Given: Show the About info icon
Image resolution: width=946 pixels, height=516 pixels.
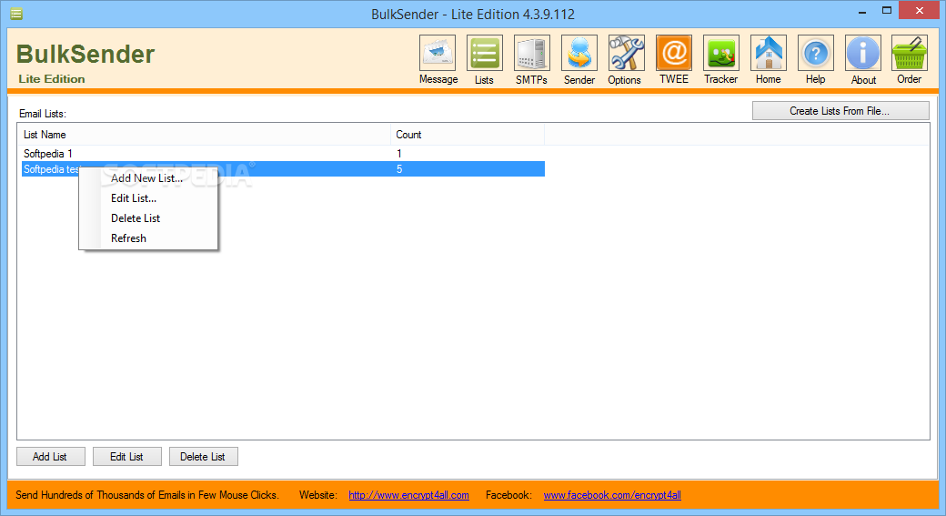Looking at the screenshot, I should click(x=862, y=53).
